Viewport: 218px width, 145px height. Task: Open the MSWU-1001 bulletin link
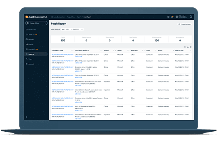79,110
